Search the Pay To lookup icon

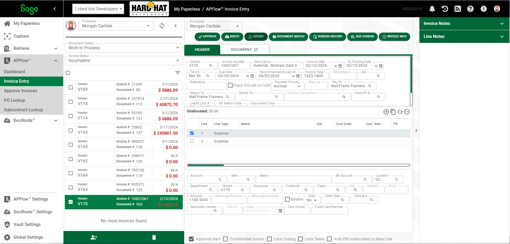coord(369,86)
